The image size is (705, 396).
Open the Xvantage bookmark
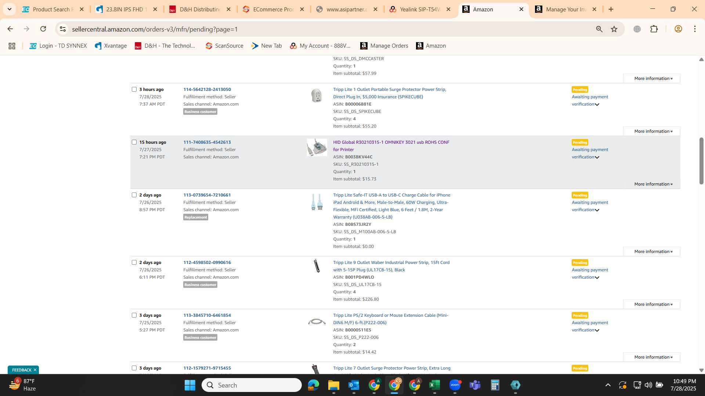pos(111,46)
